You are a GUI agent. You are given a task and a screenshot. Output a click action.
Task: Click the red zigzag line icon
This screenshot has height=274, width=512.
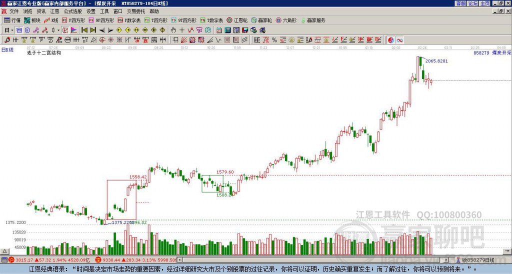pyautogui.click(x=190, y=30)
